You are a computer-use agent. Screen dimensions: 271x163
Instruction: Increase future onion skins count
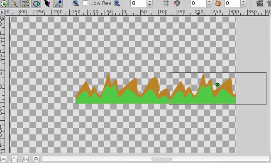coord(244,1)
